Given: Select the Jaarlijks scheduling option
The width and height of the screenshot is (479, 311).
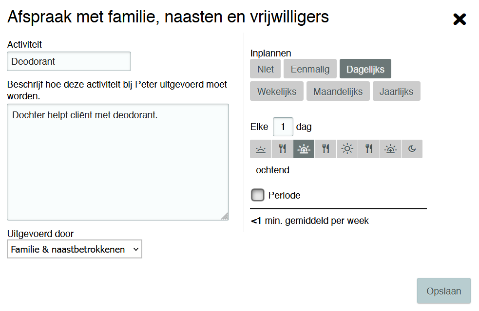Looking at the screenshot, I should (396, 91).
